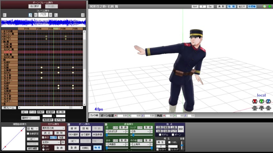Viewport: 273px width, 153px height.
Task: Jump to previous keyframe button
Action: pyautogui.click(x=30, y=15)
